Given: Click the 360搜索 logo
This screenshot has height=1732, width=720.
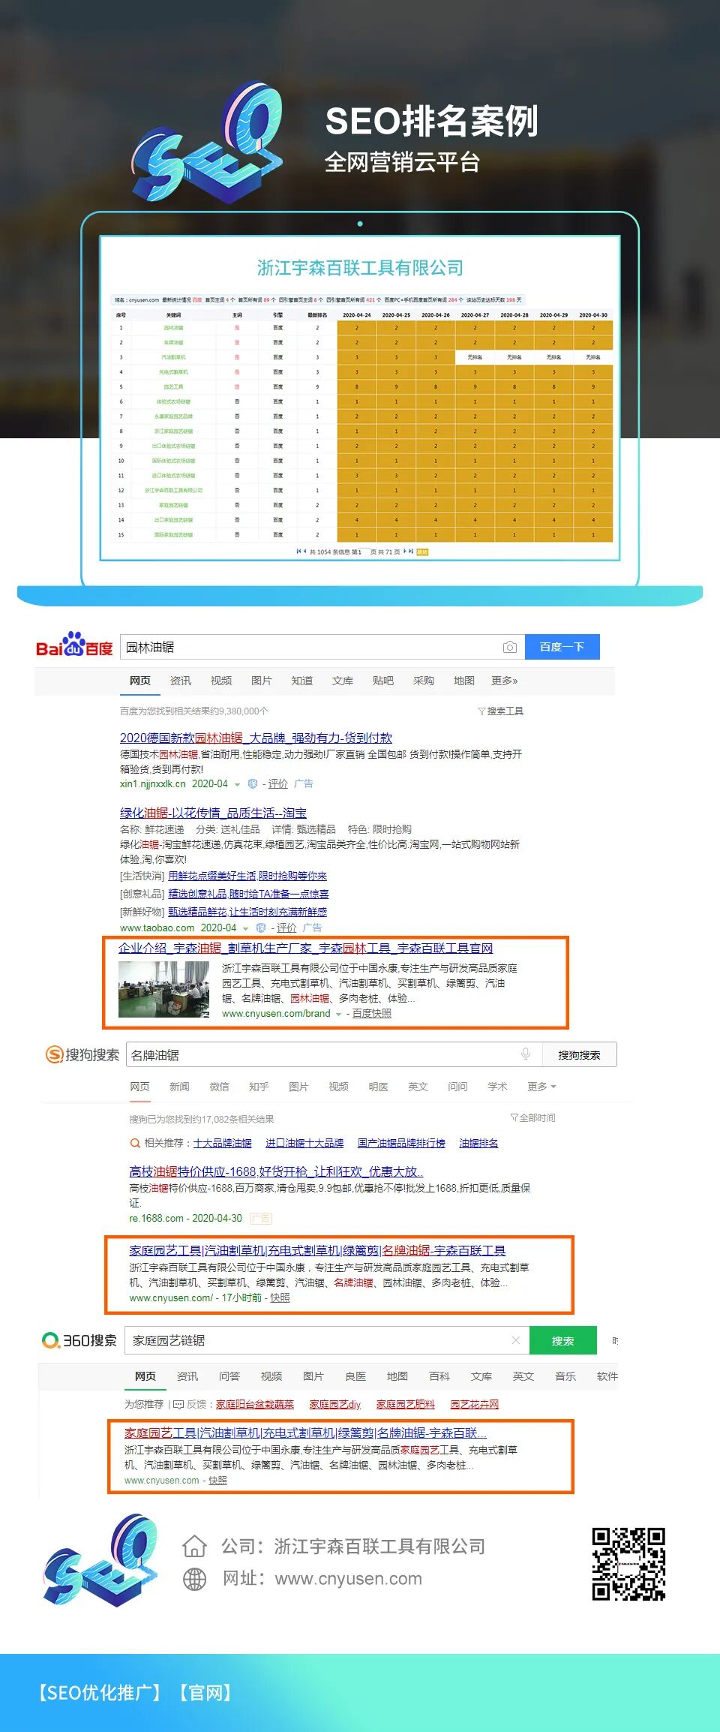Looking at the screenshot, I should click(79, 1340).
